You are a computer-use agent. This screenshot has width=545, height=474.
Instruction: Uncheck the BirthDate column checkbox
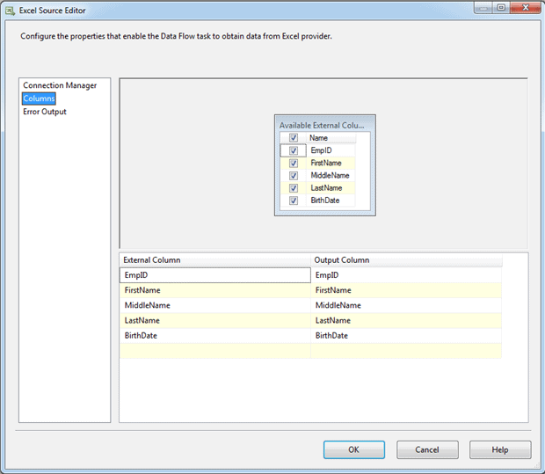pos(294,201)
